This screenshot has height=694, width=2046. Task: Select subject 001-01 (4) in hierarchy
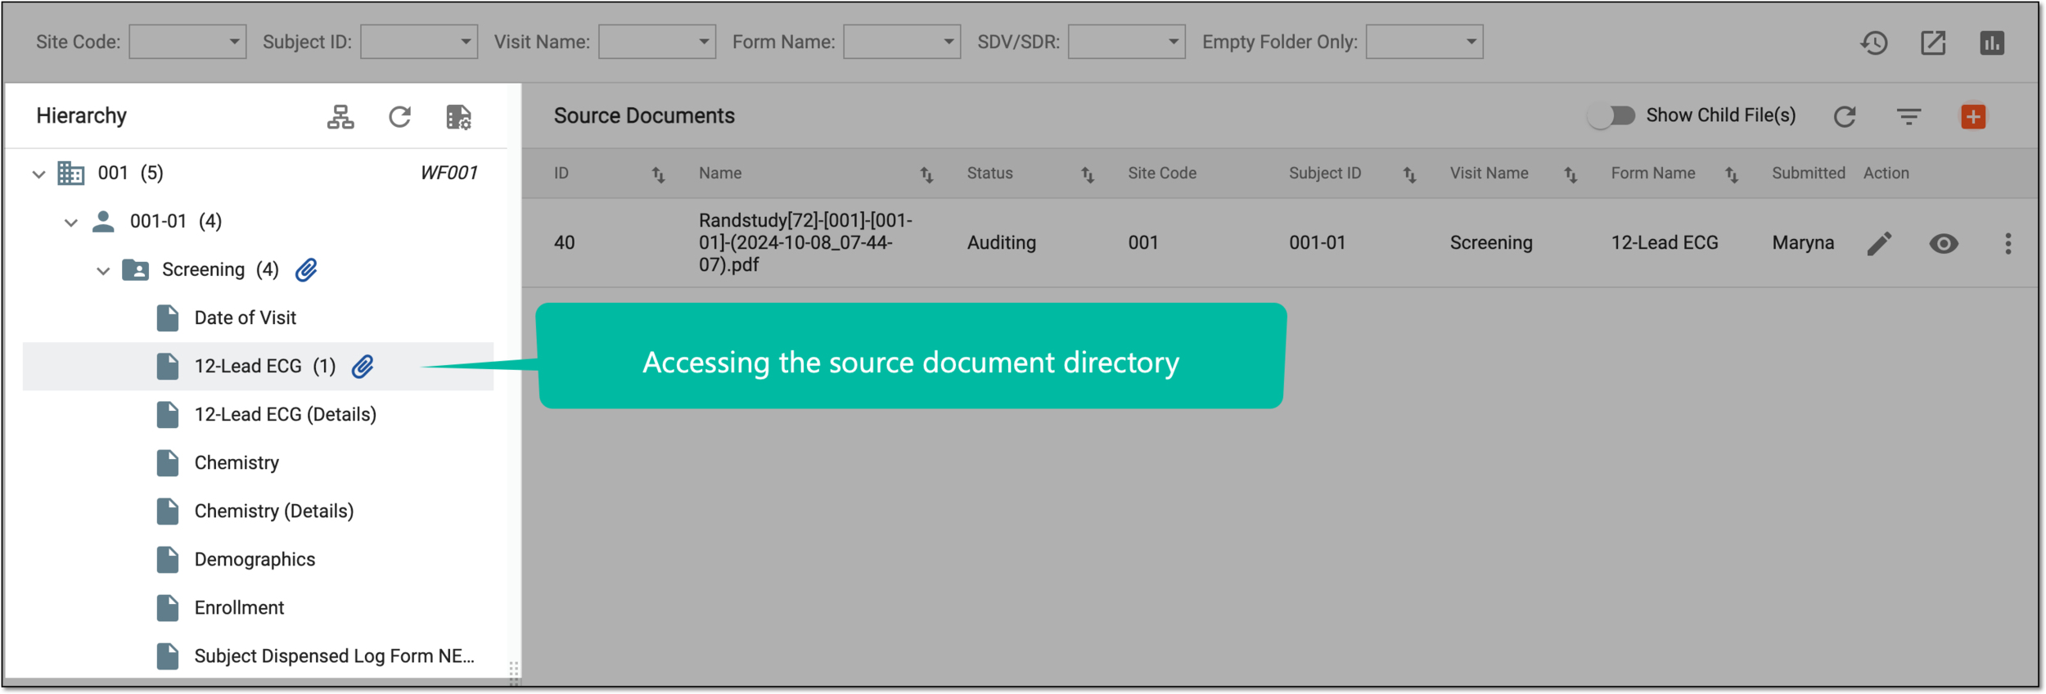(176, 221)
